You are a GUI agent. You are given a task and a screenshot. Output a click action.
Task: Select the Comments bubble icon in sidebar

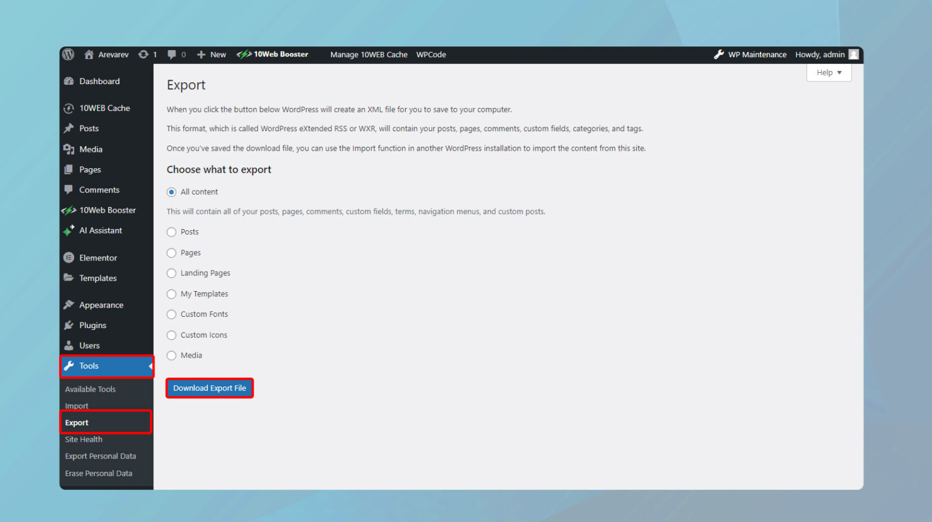click(x=68, y=189)
